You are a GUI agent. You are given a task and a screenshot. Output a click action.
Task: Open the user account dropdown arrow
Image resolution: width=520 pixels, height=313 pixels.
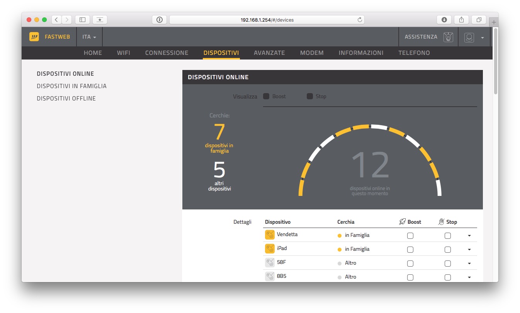(x=482, y=38)
